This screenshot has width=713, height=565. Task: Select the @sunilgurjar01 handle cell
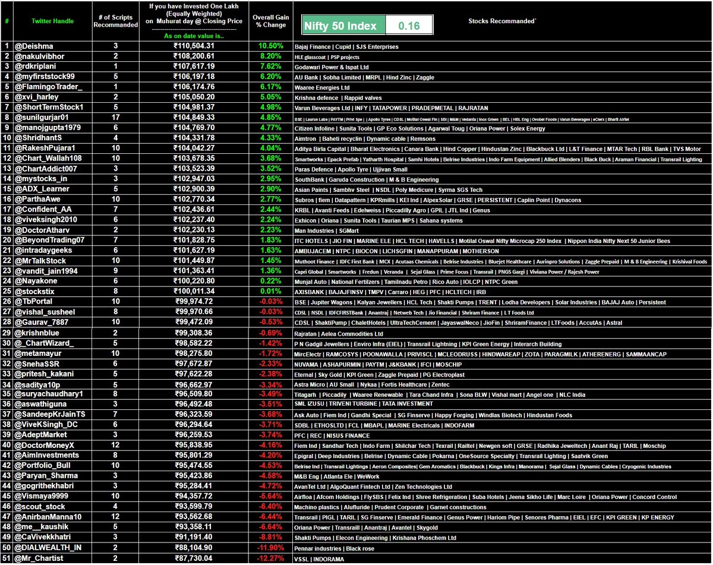pos(52,118)
